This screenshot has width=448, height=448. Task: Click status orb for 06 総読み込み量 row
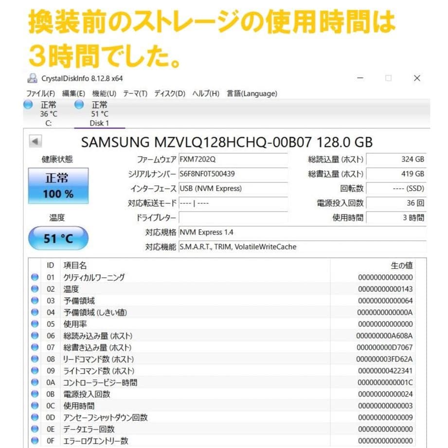click(x=35, y=336)
